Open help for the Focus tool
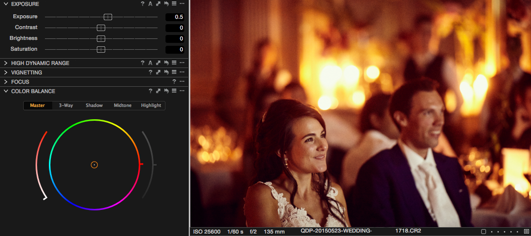 click(x=174, y=82)
